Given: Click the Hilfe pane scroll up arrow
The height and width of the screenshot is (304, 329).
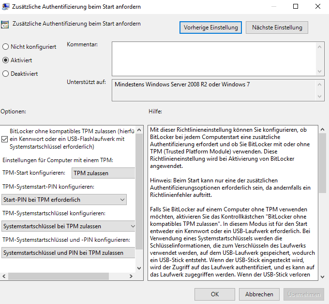Looking at the screenshot, I should tap(323, 129).
